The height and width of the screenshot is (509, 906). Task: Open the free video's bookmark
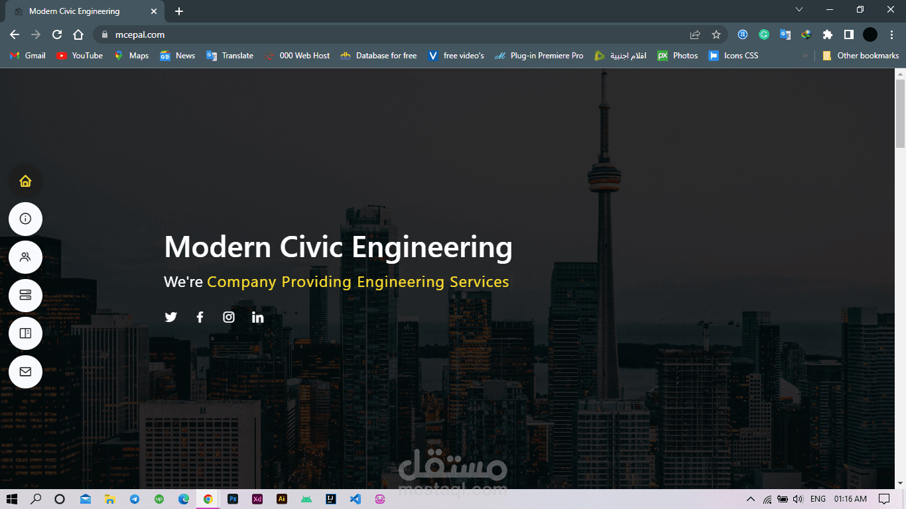[456, 56]
